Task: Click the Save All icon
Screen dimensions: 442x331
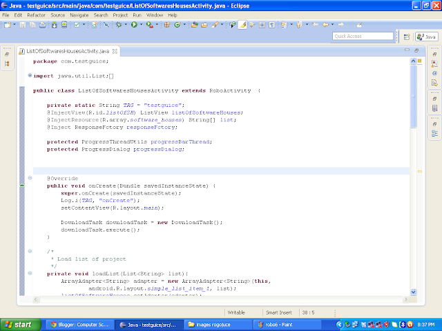Action: point(32,25)
